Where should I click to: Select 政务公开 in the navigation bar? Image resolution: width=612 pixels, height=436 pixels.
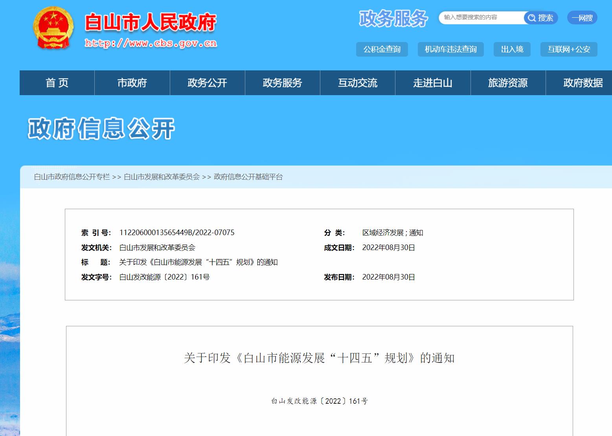pyautogui.click(x=207, y=83)
